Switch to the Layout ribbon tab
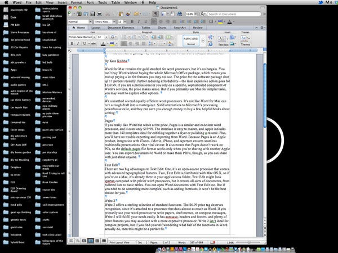This screenshot has width=338, height=253. (96, 28)
